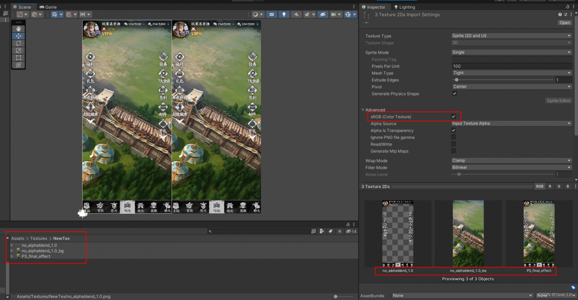Open the Alpha Source dropdown

512,123
